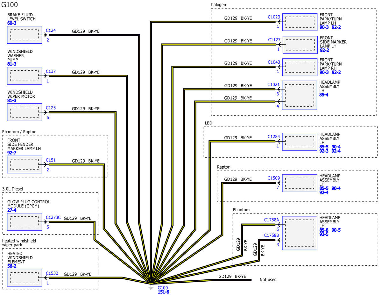The image size is (382, 295).
Task: Open the 92-7 side fender marker reference
Action: click(12, 153)
